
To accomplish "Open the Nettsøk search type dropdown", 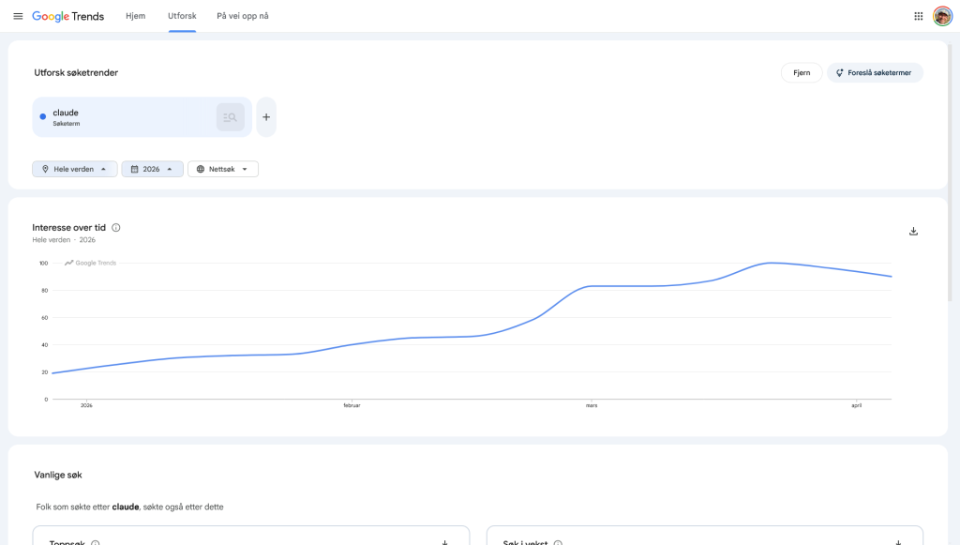I will point(223,169).
